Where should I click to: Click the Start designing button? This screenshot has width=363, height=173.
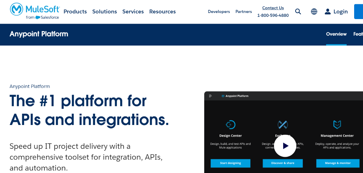pos(230,163)
